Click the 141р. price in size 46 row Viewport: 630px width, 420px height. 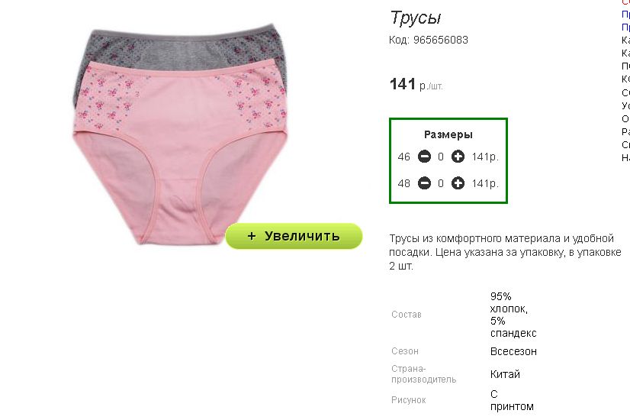click(485, 157)
